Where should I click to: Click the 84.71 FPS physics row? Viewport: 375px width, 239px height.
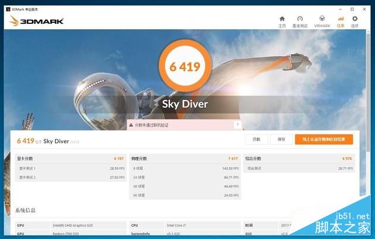coord(185,177)
